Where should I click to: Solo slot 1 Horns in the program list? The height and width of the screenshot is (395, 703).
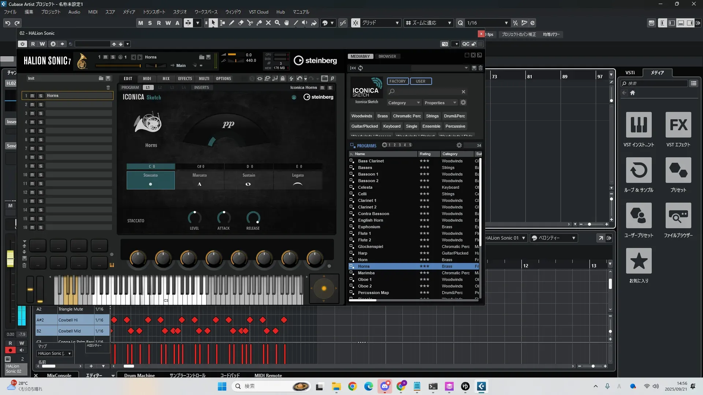41,96
